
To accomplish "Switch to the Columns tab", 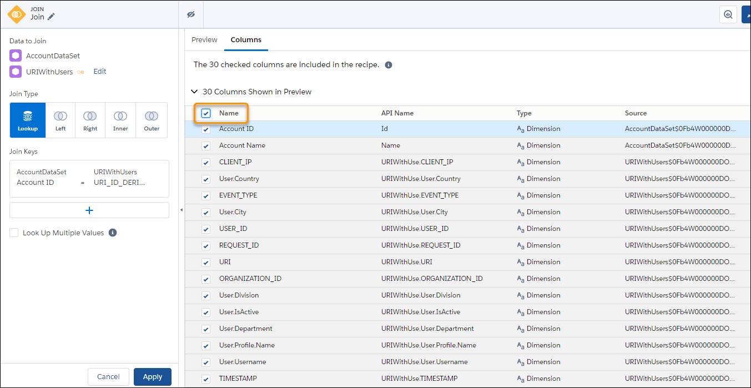I will [246, 40].
